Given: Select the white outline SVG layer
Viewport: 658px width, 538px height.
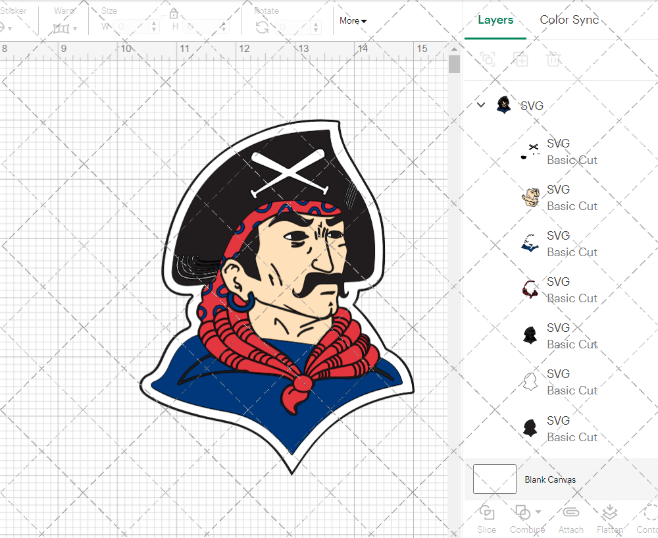Looking at the screenshot, I should [x=561, y=382].
